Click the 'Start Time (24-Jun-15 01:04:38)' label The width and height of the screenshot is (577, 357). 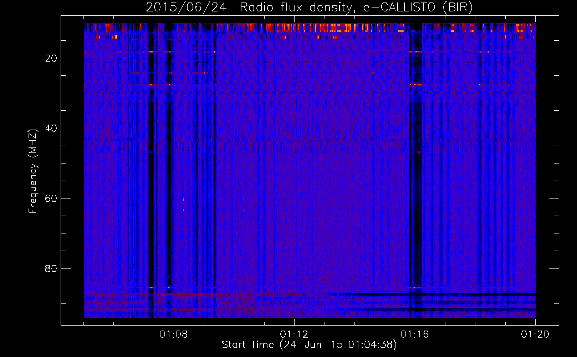click(x=309, y=345)
